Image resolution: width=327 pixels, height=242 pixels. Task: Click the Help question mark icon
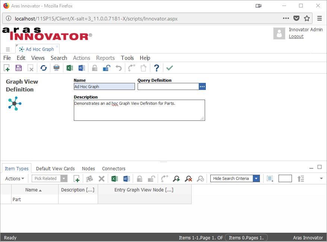157,68
